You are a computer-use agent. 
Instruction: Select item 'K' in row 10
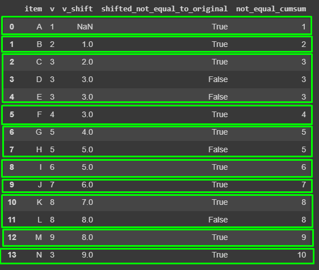[x=40, y=202]
